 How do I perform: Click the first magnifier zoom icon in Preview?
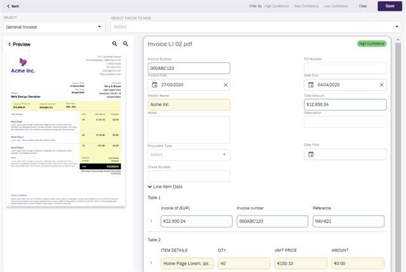coord(115,44)
